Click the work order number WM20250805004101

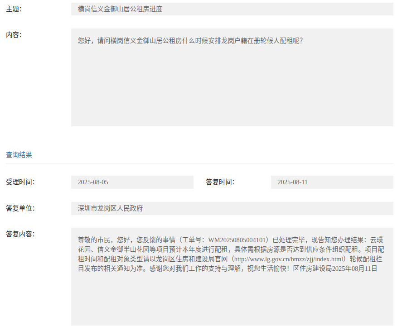click(237, 240)
